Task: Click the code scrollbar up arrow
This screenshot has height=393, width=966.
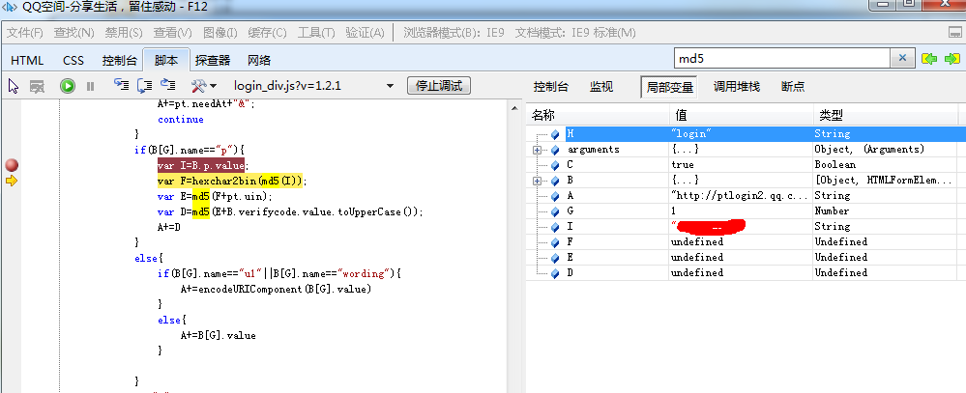Action: 514,109
